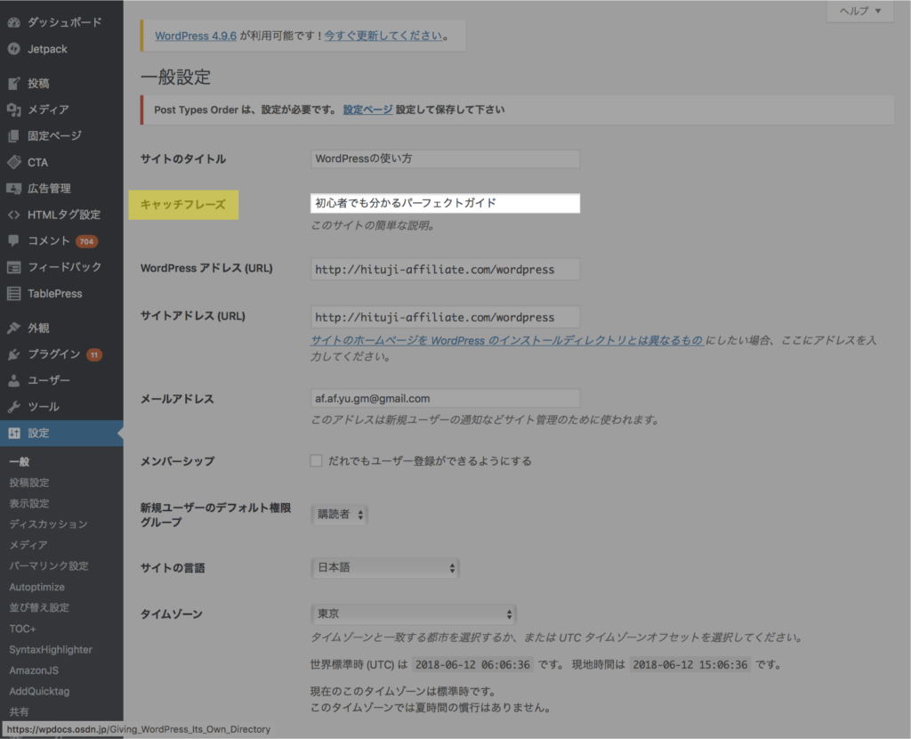Open the AmazonJS submenu

click(34, 670)
